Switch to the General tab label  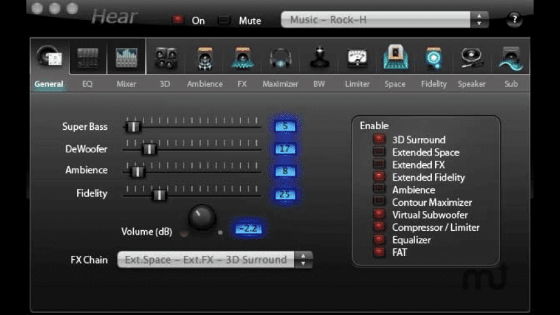coord(49,84)
